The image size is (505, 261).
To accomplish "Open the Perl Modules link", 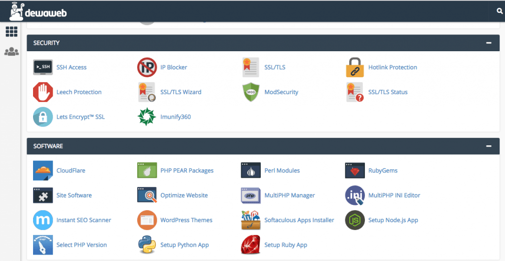I will [282, 170].
